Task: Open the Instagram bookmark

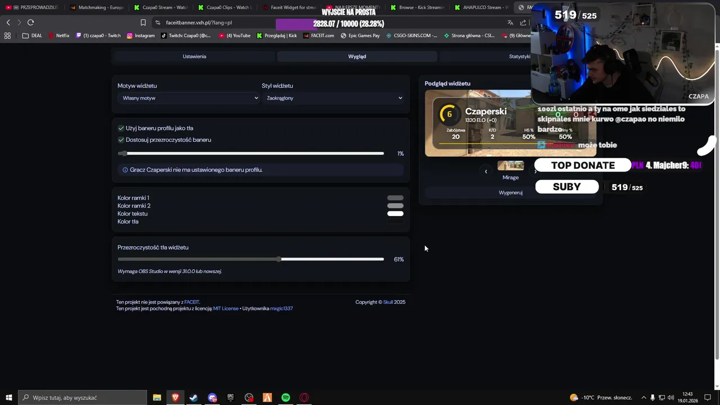Action: tap(141, 35)
